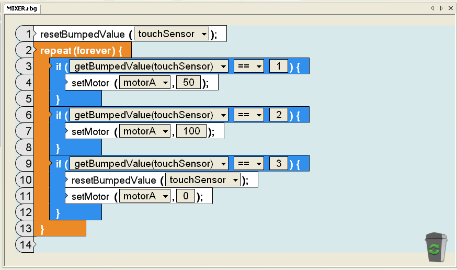Image resolution: width=457 pixels, height=270 pixels.
Task: Edit the 0 power value on line 11
Action: [186, 196]
